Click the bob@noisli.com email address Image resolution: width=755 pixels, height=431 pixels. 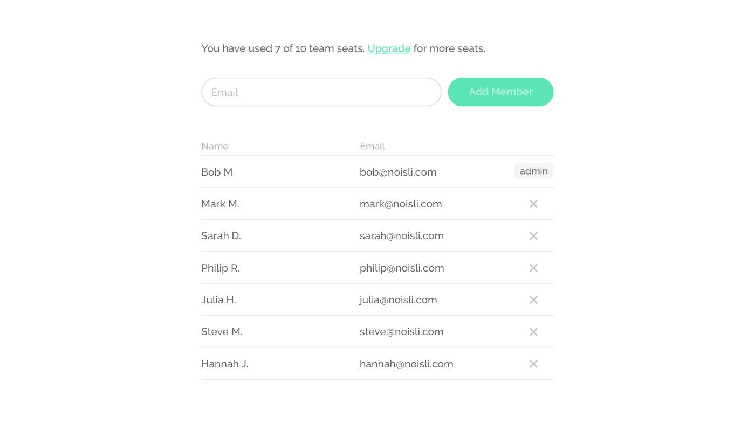[x=398, y=172]
